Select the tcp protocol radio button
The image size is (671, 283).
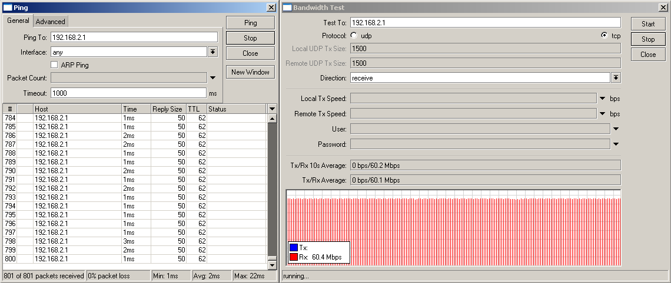(x=604, y=35)
